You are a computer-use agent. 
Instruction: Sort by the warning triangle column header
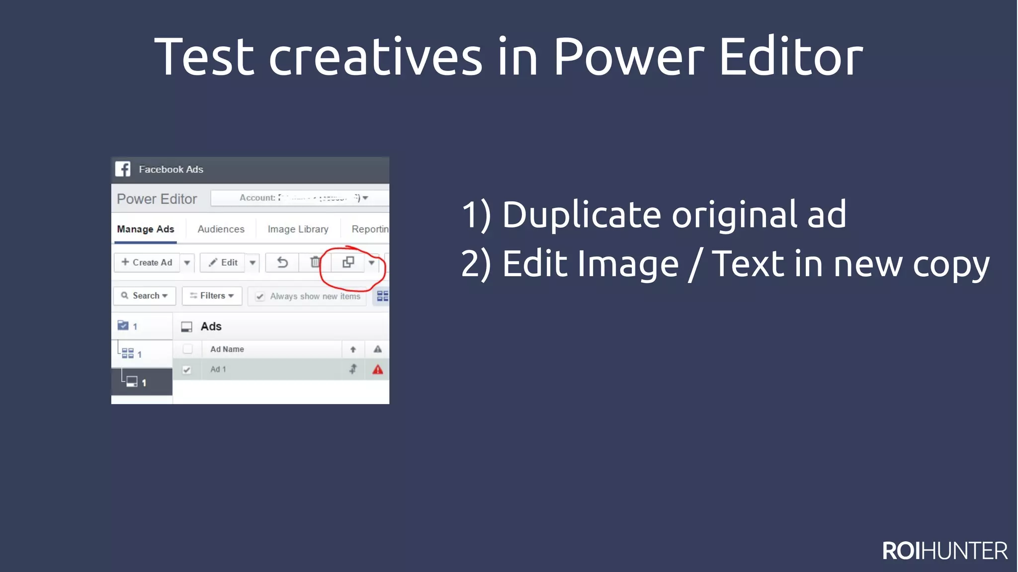pyautogui.click(x=378, y=349)
